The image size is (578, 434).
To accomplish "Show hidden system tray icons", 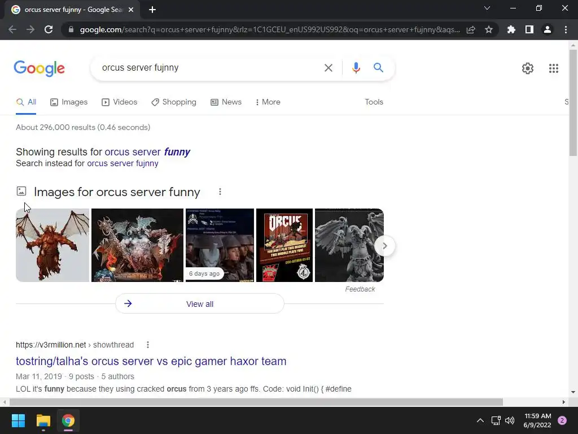I will coord(480,420).
